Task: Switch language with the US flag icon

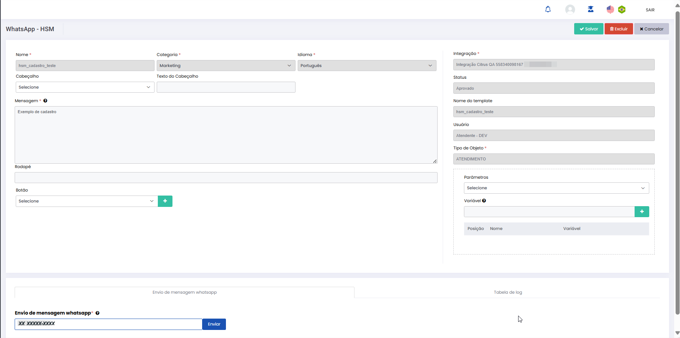Action: click(610, 10)
